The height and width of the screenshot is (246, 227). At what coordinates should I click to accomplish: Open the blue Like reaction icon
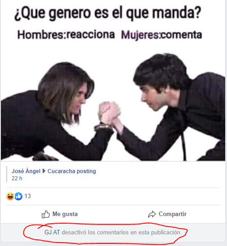(18, 196)
